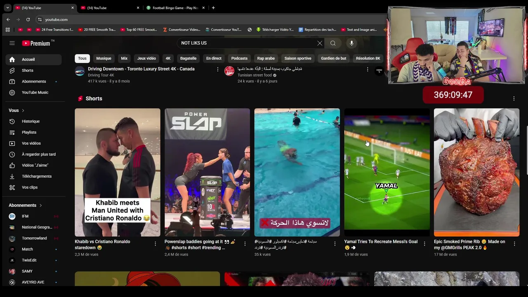Open SAMY channel subscription

point(34,271)
